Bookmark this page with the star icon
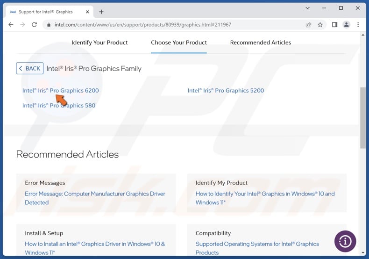369x259 pixels. pos(320,25)
